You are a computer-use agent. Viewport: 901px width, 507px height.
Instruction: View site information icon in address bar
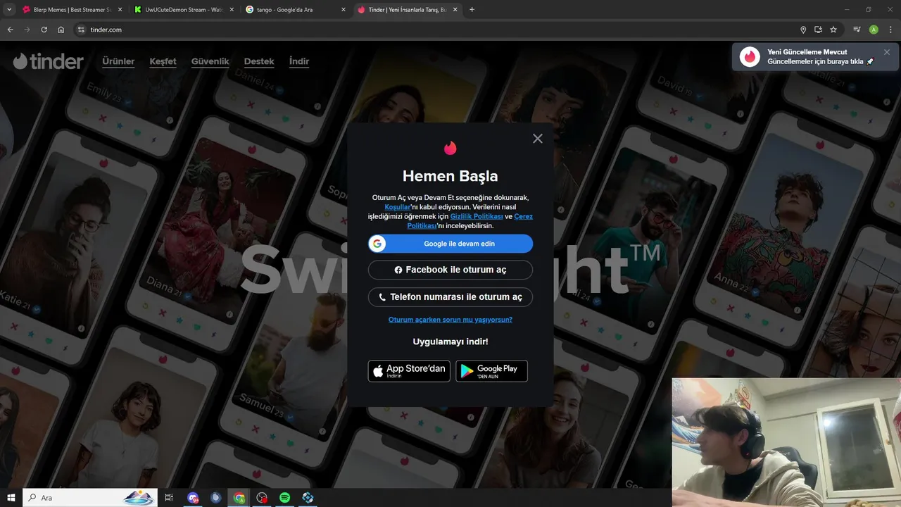pyautogui.click(x=81, y=30)
